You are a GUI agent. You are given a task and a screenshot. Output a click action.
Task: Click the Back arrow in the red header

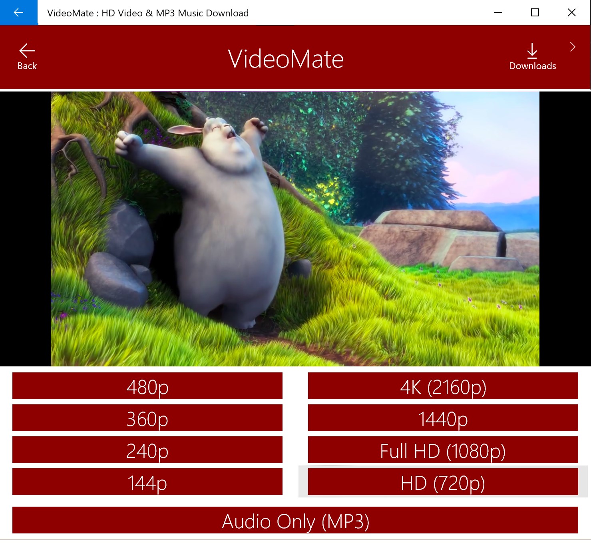click(x=27, y=57)
